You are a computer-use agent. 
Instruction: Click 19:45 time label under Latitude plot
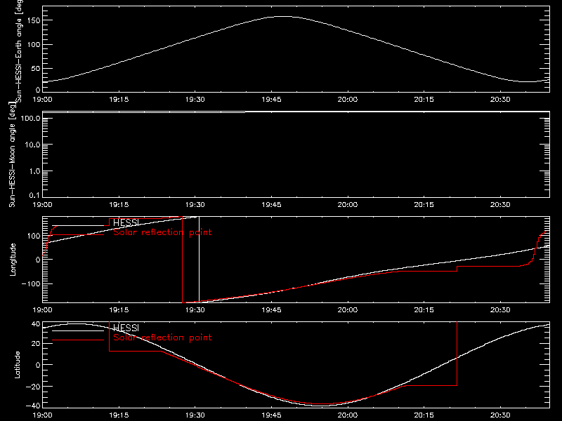point(271,415)
